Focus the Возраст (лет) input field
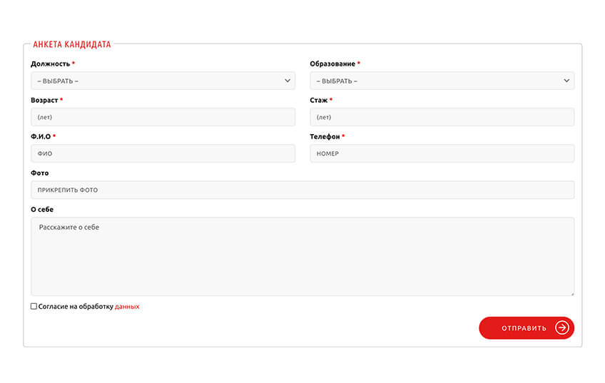Viewport: 605px width, 383px height. coord(163,117)
